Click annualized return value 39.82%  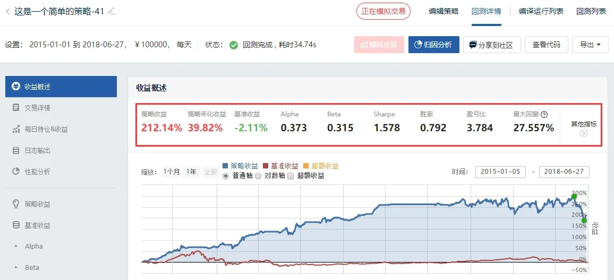pos(205,128)
